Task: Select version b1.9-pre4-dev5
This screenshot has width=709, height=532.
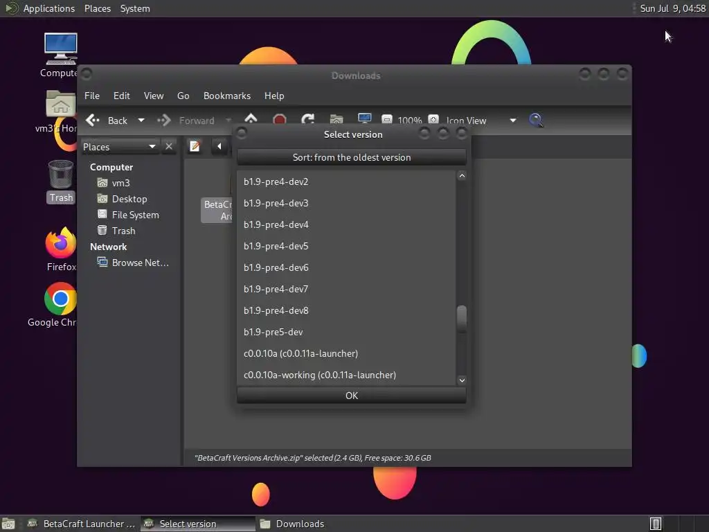Action: pyautogui.click(x=346, y=246)
